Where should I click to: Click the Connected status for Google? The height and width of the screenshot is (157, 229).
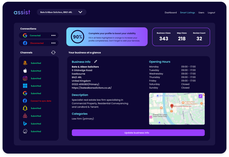[35, 35]
